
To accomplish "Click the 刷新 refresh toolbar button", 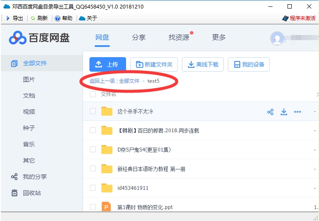I will (39, 18).
